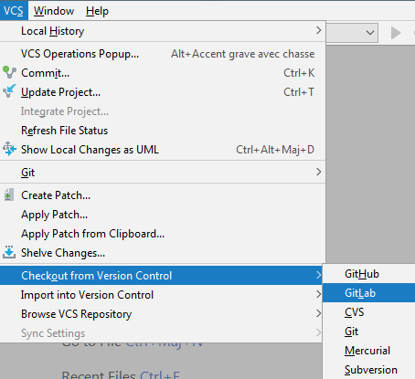Expand the Browse VCS Repository arrow
This screenshot has width=415, height=379.
tap(318, 313)
